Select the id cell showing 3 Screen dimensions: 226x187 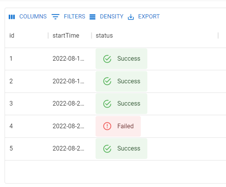point(26,104)
